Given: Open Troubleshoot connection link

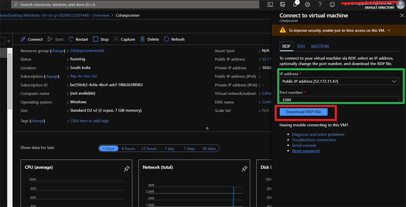Looking at the screenshot, I should tap(314, 140).
